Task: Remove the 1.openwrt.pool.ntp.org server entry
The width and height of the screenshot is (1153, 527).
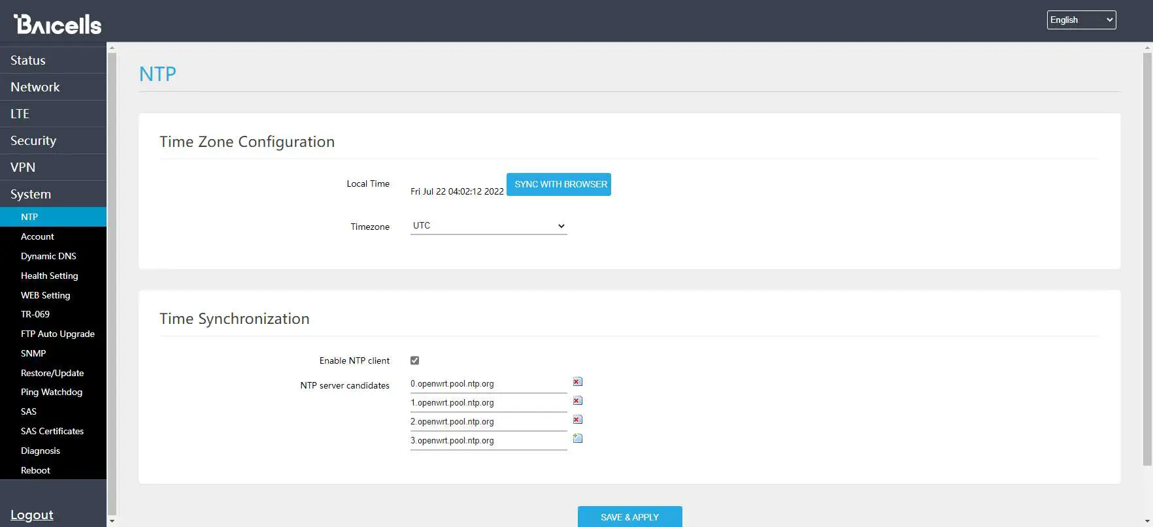Action: point(578,401)
